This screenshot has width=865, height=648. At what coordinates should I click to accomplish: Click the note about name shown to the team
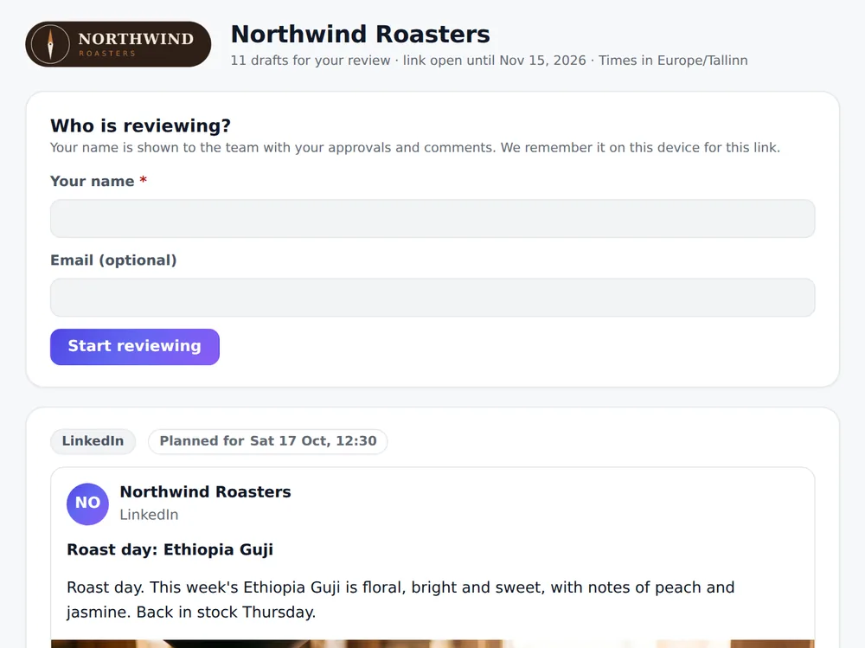coord(415,147)
